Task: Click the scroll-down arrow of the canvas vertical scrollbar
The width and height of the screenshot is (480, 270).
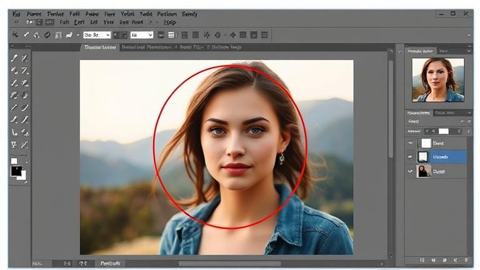Action: click(x=391, y=256)
